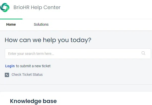The height and width of the screenshot is (105, 152).
Task: Click the BrioHR Help Center title
Action: [37, 7]
